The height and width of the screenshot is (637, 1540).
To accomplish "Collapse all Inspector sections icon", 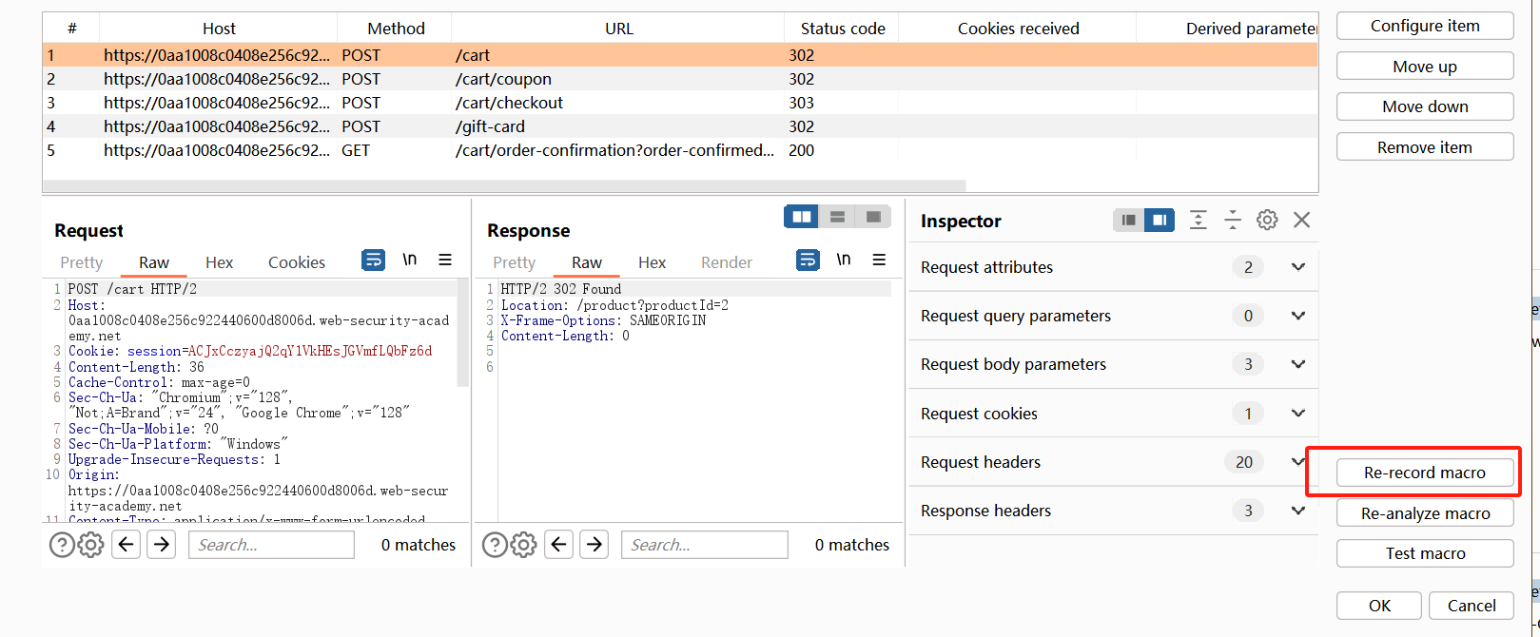I will (1233, 221).
